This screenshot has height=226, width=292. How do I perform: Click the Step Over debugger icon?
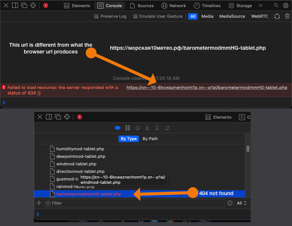point(137,128)
